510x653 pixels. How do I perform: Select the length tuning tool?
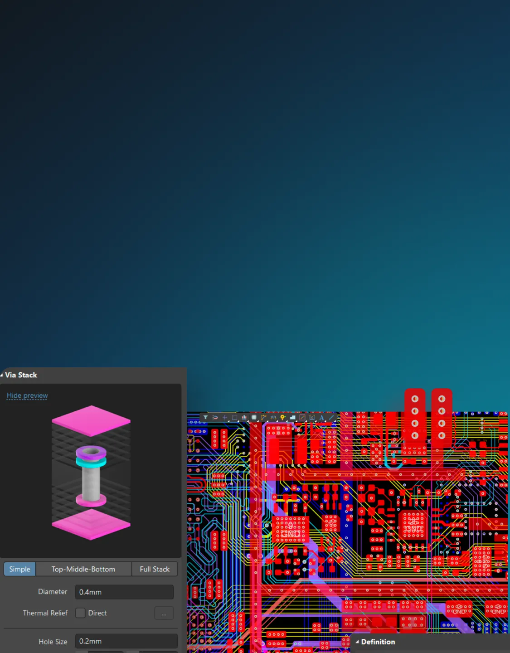click(273, 417)
